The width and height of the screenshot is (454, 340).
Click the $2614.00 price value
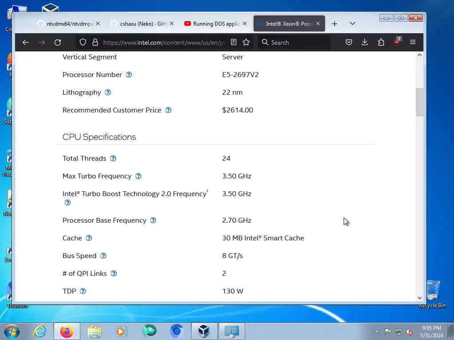[x=238, y=110]
